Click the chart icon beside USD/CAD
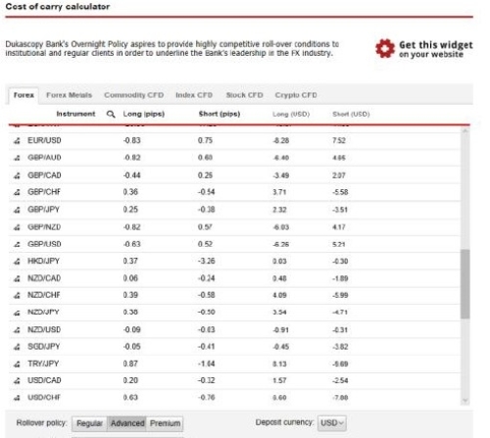Image resolution: width=490 pixels, height=438 pixels. 17,381
